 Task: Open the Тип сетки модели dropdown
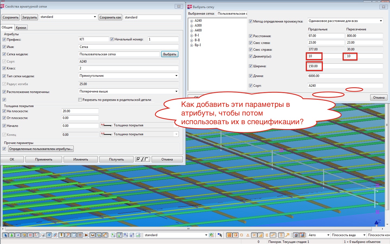click(176, 76)
